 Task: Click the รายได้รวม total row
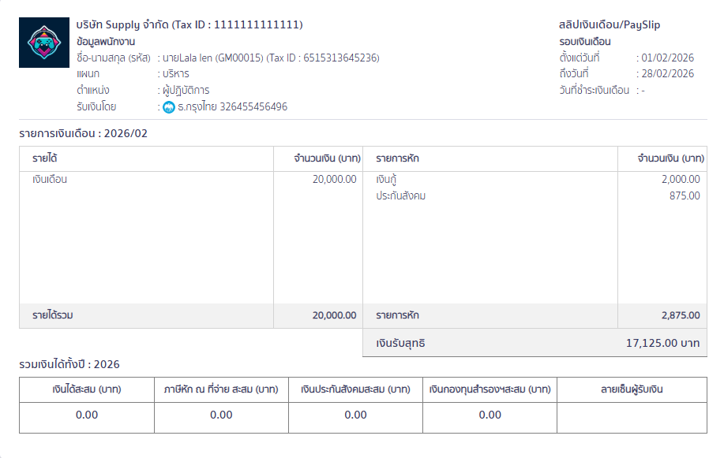54,315
